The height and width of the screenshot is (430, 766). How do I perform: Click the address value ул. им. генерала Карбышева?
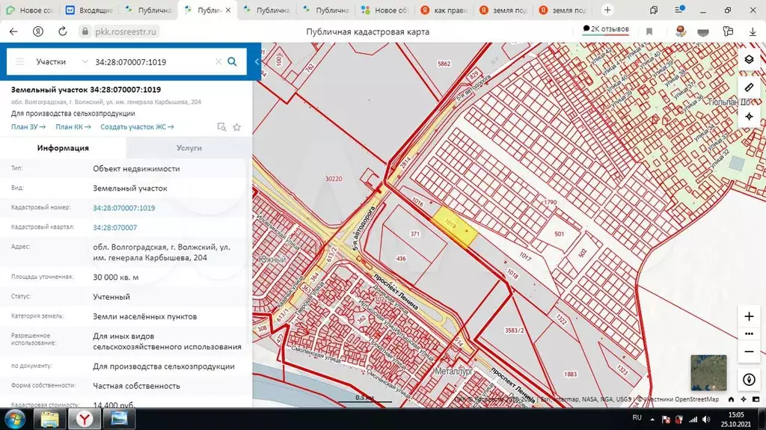click(162, 253)
